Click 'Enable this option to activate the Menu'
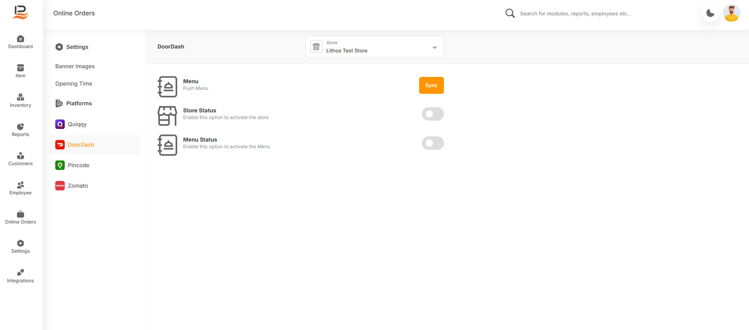This screenshot has width=749, height=330. 227,147
